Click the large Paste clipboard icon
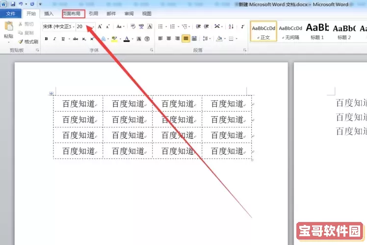The height and width of the screenshot is (245, 367). pyautogui.click(x=9, y=26)
